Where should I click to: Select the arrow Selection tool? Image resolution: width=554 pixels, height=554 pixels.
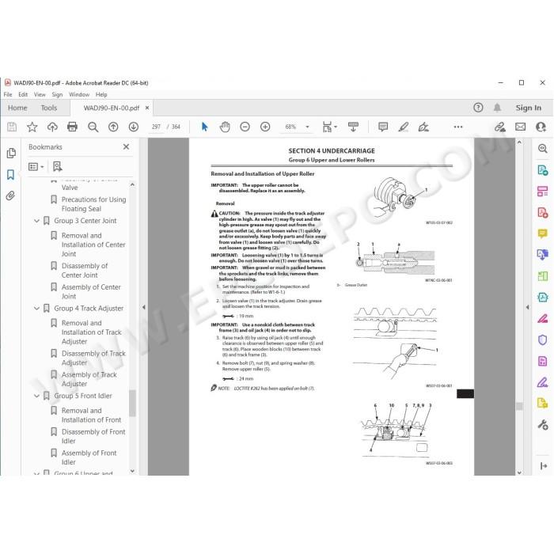(204, 127)
